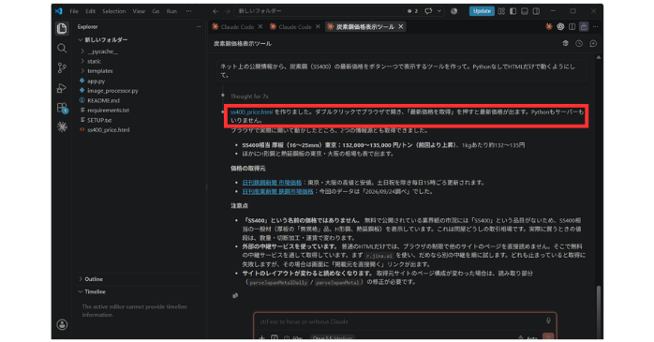Open the Search view in activity bar

tap(62, 48)
